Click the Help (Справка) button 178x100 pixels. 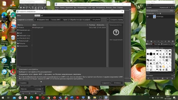pyautogui.click(x=23, y=83)
